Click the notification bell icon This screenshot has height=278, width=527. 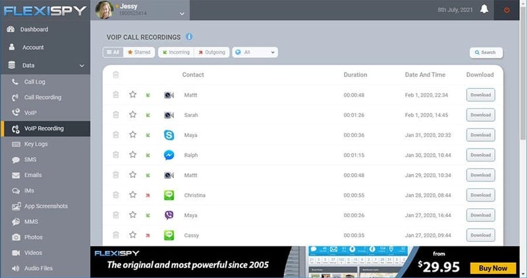tap(485, 10)
